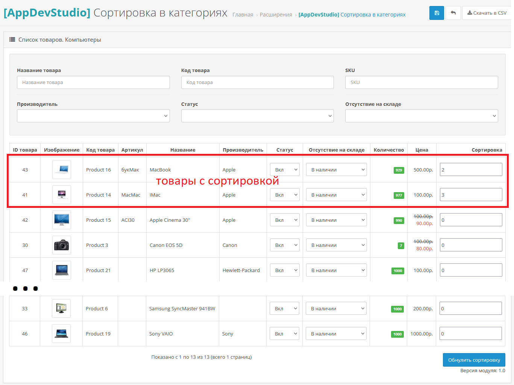This screenshot has width=514, height=385.
Task: Go to Главная breadcrumb link
Action: click(x=243, y=15)
